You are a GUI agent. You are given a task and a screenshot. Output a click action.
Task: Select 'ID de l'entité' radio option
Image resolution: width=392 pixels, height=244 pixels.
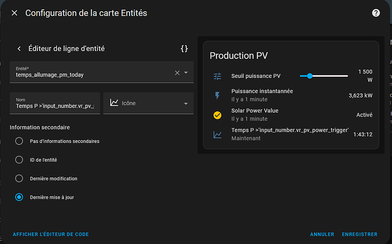pyautogui.click(x=19, y=159)
